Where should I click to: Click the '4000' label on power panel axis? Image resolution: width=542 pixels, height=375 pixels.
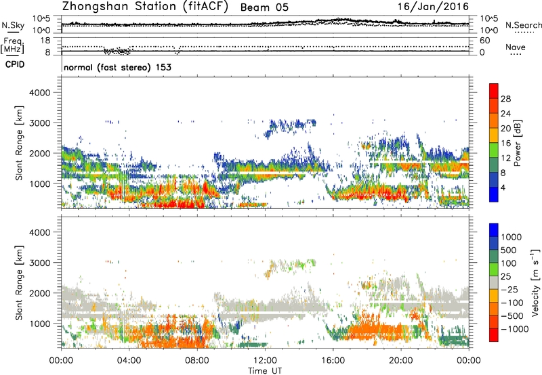pyautogui.click(x=39, y=93)
